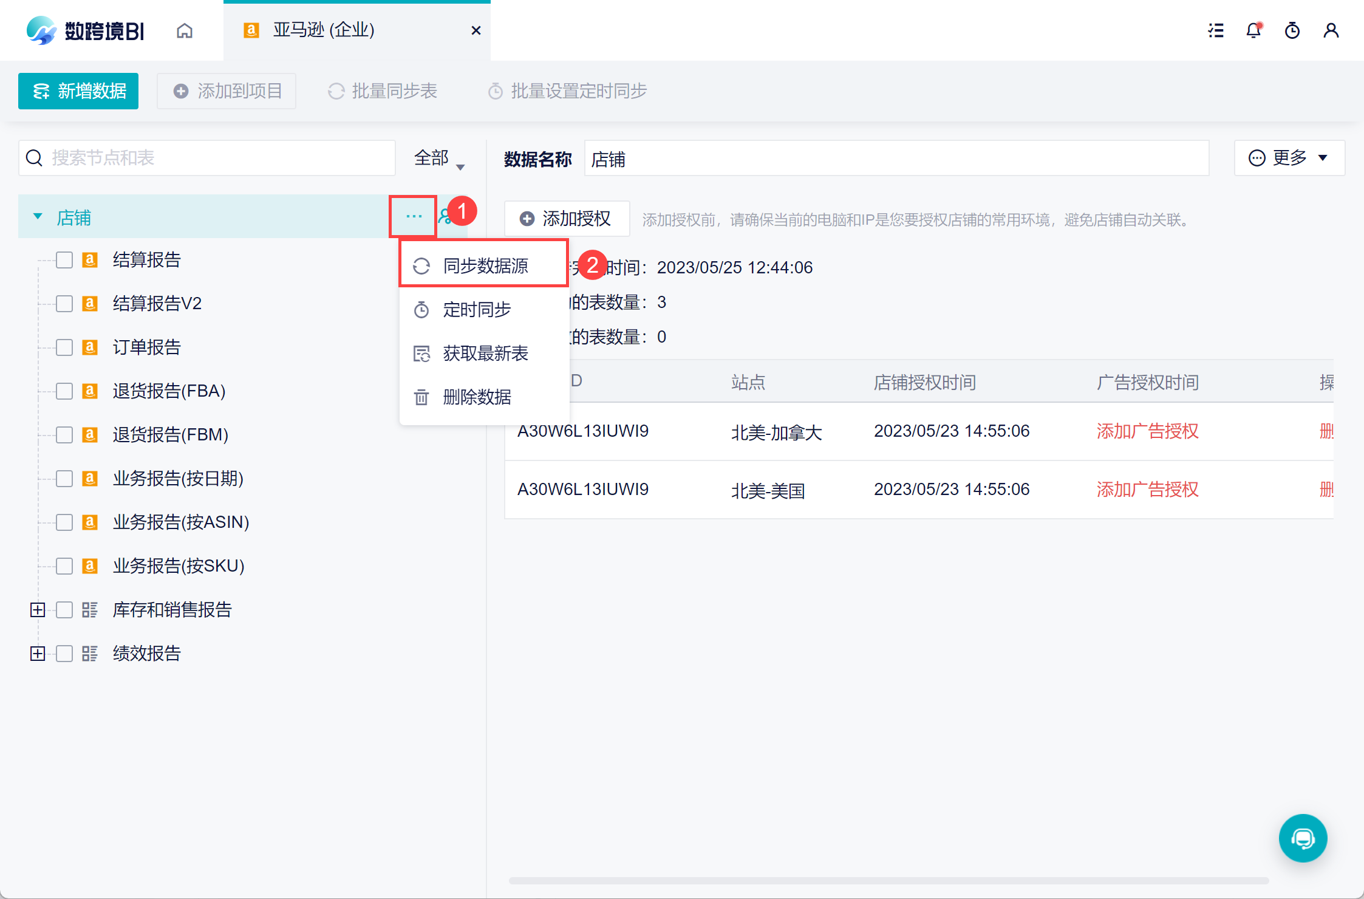Click the Amazon icon next to 订单报告
1364x899 pixels.
(90, 347)
